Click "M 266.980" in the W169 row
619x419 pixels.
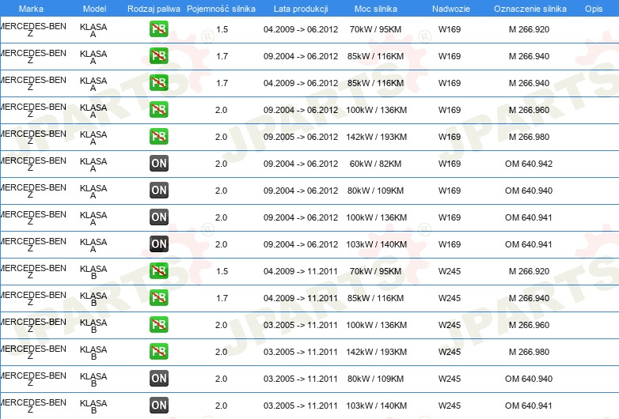(529, 137)
